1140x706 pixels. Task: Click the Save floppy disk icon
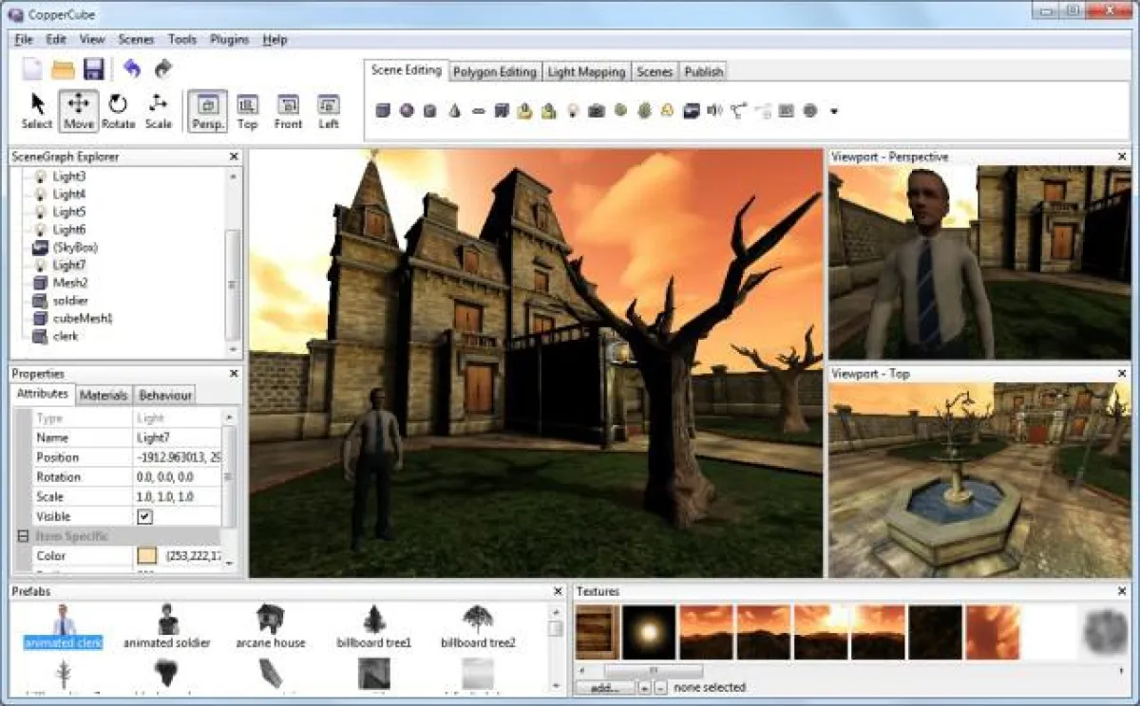pos(93,69)
